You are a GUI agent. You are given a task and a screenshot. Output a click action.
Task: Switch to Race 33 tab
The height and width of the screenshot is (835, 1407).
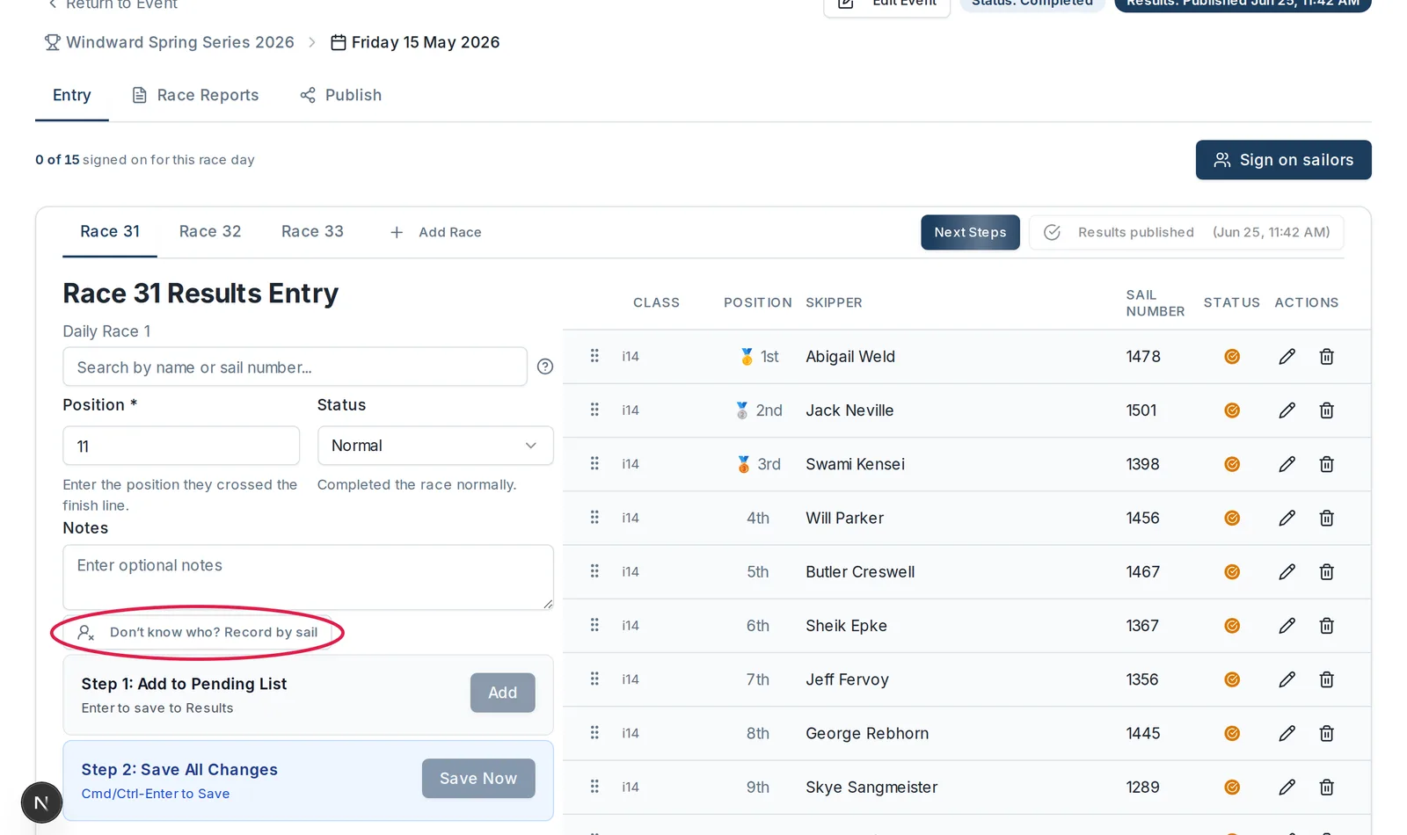[312, 232]
